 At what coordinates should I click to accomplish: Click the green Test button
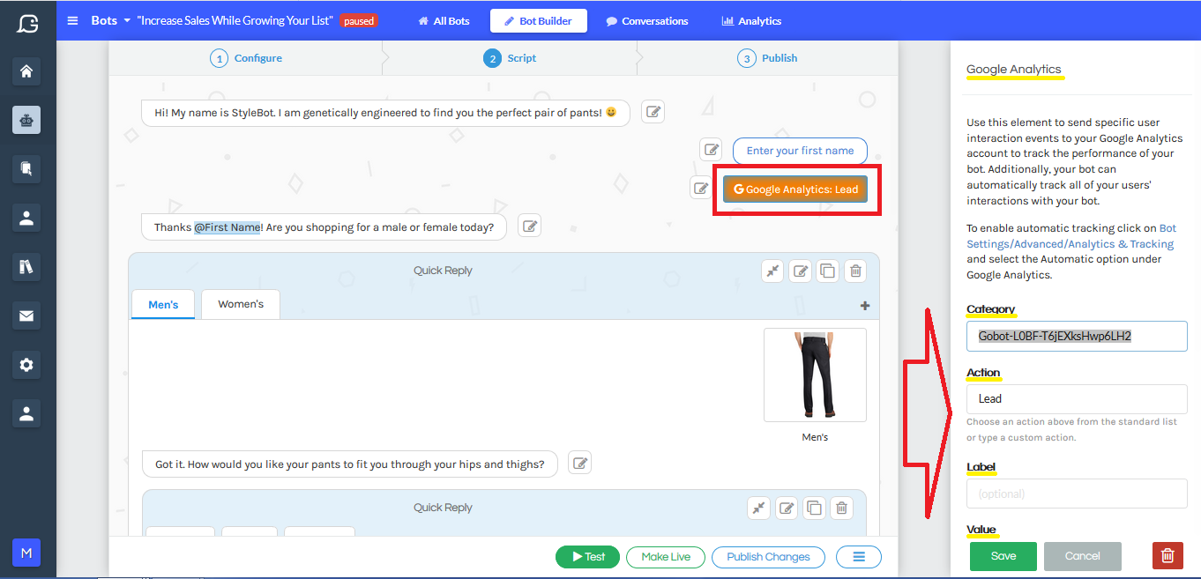point(587,557)
